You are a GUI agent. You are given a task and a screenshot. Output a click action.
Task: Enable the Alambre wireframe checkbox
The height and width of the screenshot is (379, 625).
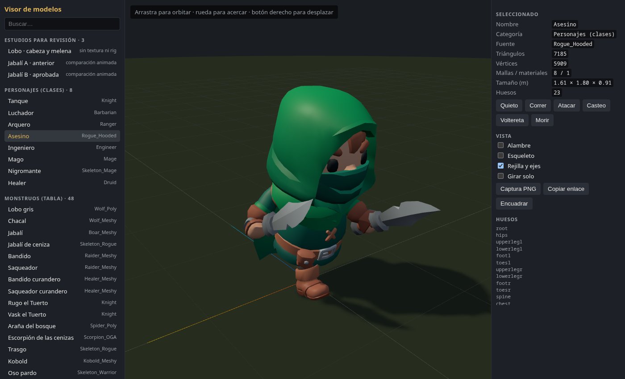point(501,145)
